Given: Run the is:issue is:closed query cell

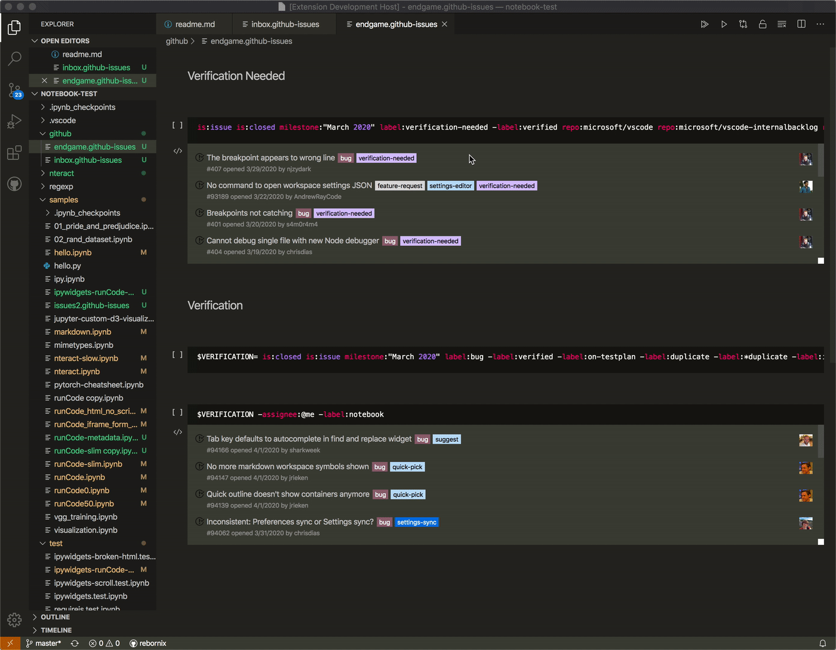Looking at the screenshot, I should [x=177, y=125].
